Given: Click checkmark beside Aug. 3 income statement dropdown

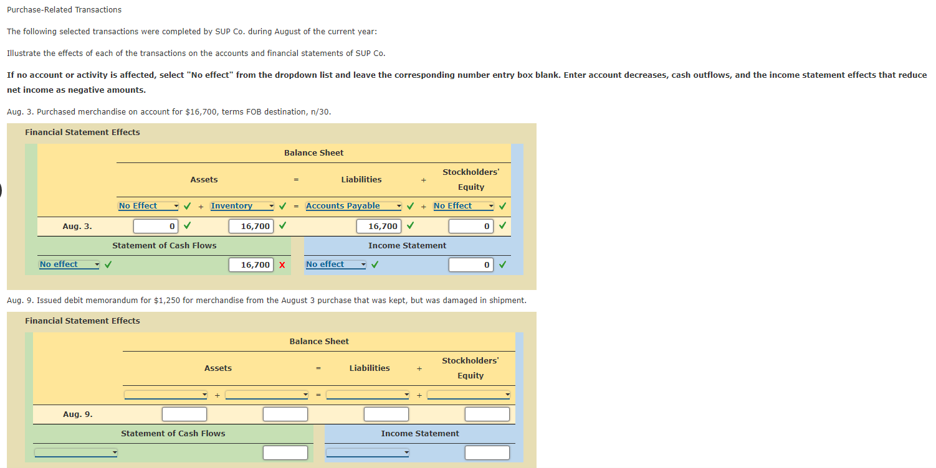Looking at the screenshot, I should tap(375, 264).
